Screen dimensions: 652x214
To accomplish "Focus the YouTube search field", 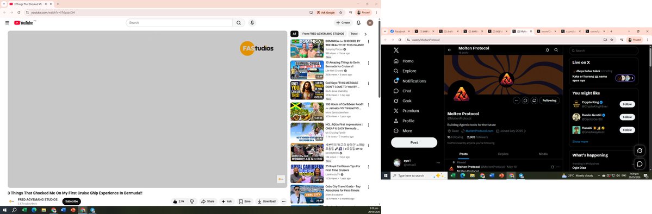I will click(179, 23).
